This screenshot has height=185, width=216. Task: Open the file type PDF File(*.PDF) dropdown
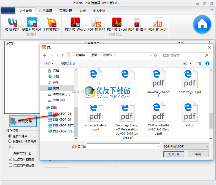[x=186, y=147]
